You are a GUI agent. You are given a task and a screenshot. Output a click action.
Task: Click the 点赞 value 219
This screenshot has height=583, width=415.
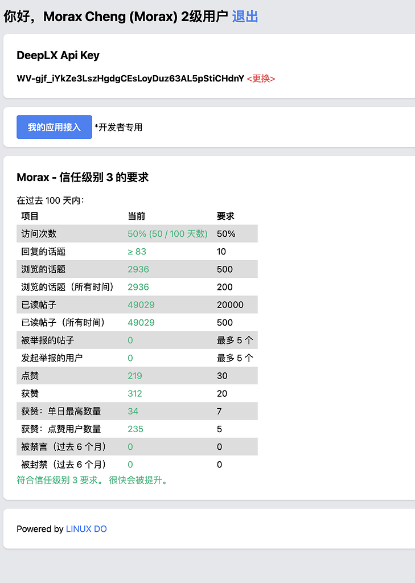134,376
